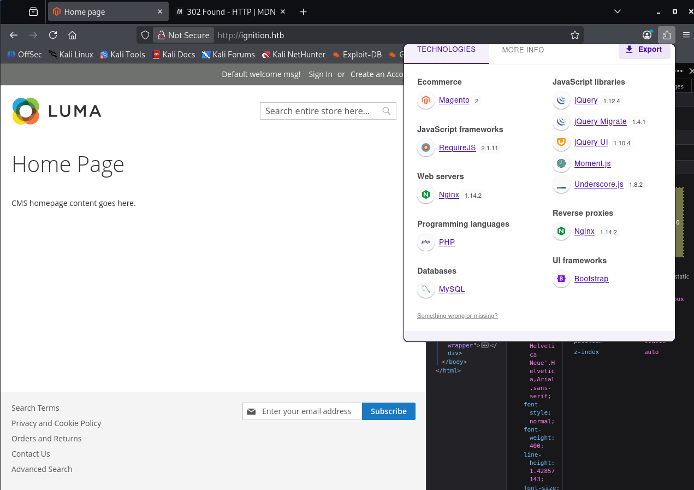
Task: Click the PHP programming language icon
Action: [426, 242]
